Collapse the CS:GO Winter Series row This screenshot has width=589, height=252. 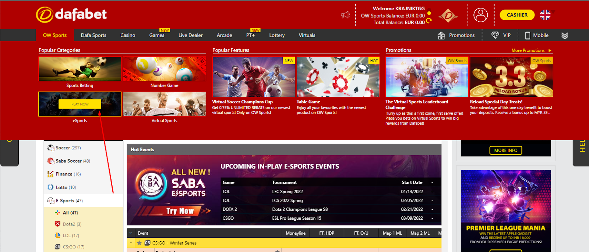pyautogui.click(x=131, y=242)
